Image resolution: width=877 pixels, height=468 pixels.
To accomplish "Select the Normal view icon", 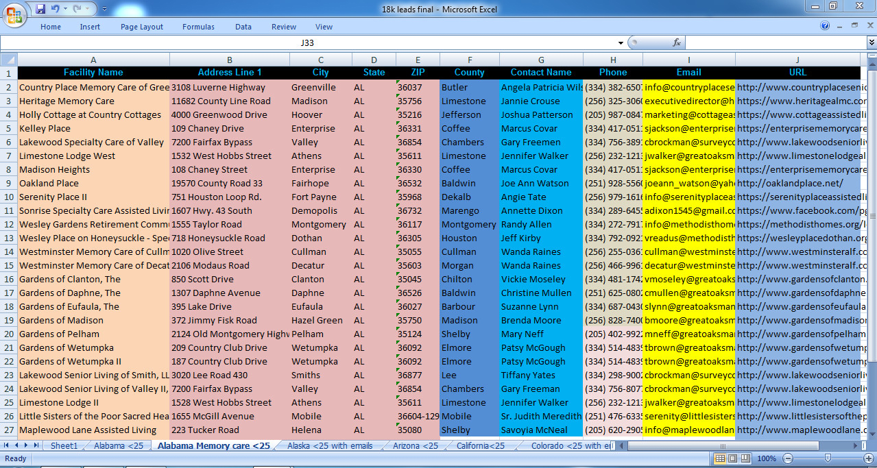I will coord(720,458).
